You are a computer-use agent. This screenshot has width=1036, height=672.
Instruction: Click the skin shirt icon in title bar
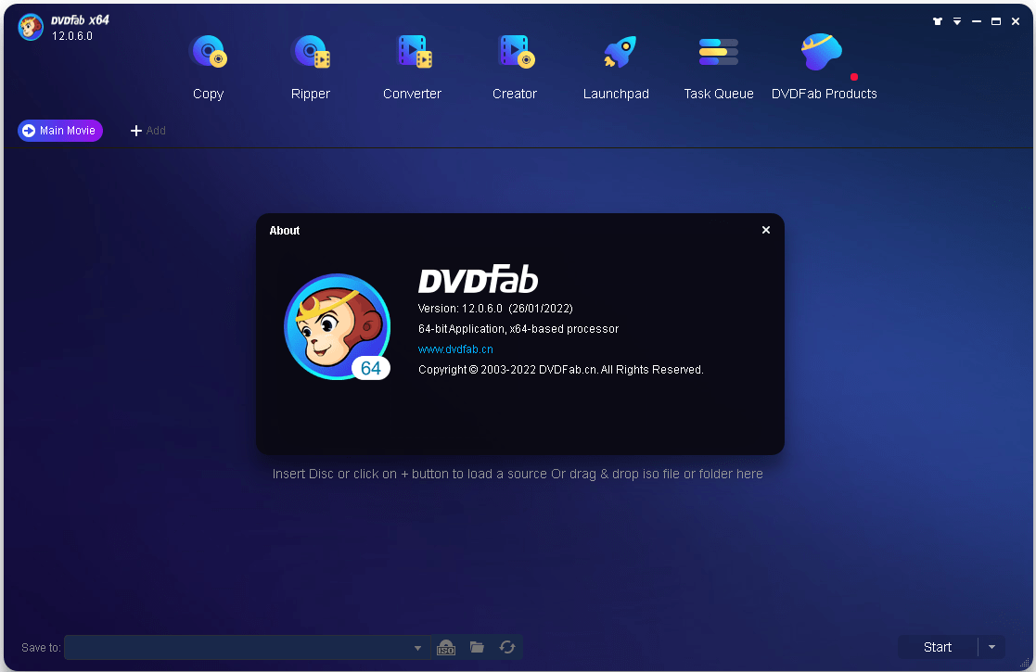(x=937, y=21)
